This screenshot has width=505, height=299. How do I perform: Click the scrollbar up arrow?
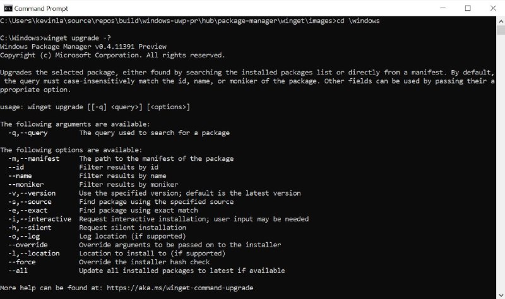click(501, 21)
